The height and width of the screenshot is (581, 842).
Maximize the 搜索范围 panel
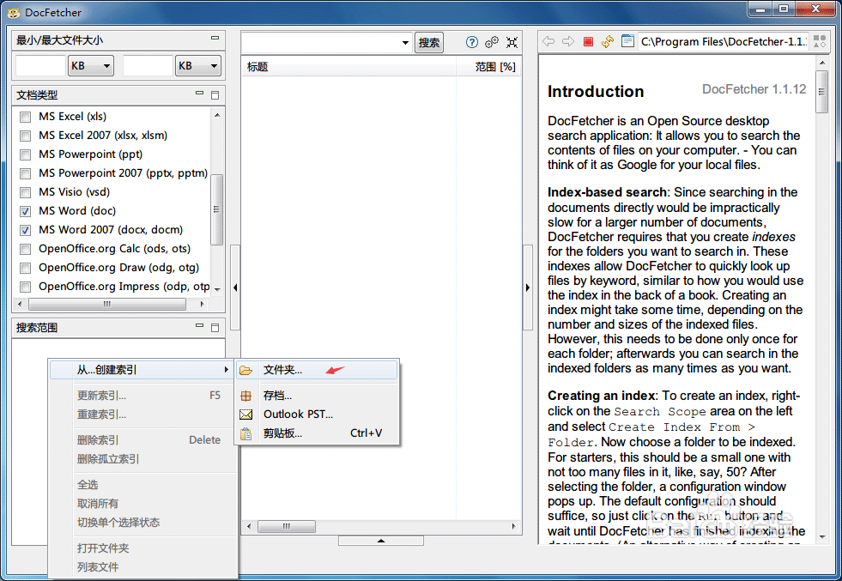[x=215, y=328]
